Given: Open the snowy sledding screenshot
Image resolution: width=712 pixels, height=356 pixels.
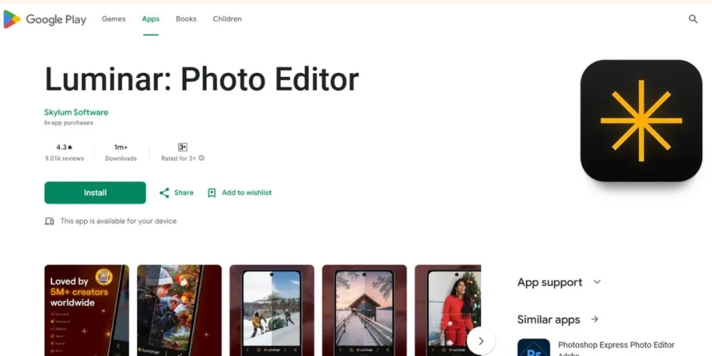Looking at the screenshot, I should pyautogui.click(x=272, y=310).
